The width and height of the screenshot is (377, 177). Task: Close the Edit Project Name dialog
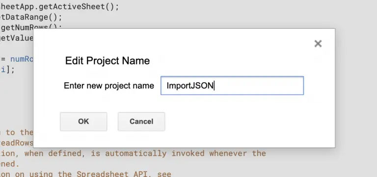coord(318,44)
